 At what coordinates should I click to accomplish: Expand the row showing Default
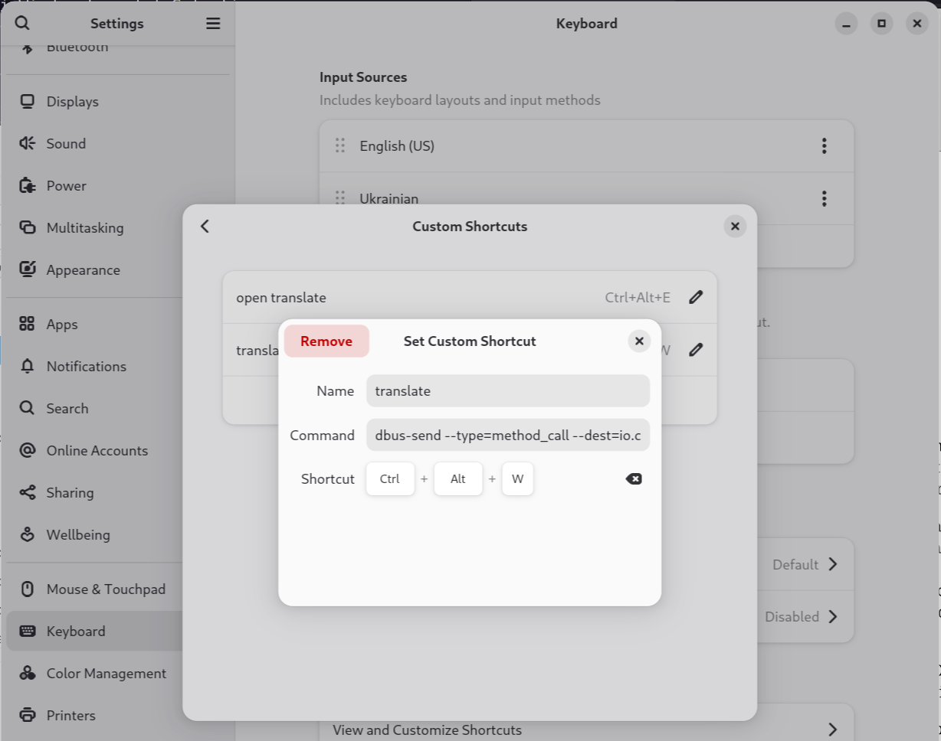click(x=832, y=565)
